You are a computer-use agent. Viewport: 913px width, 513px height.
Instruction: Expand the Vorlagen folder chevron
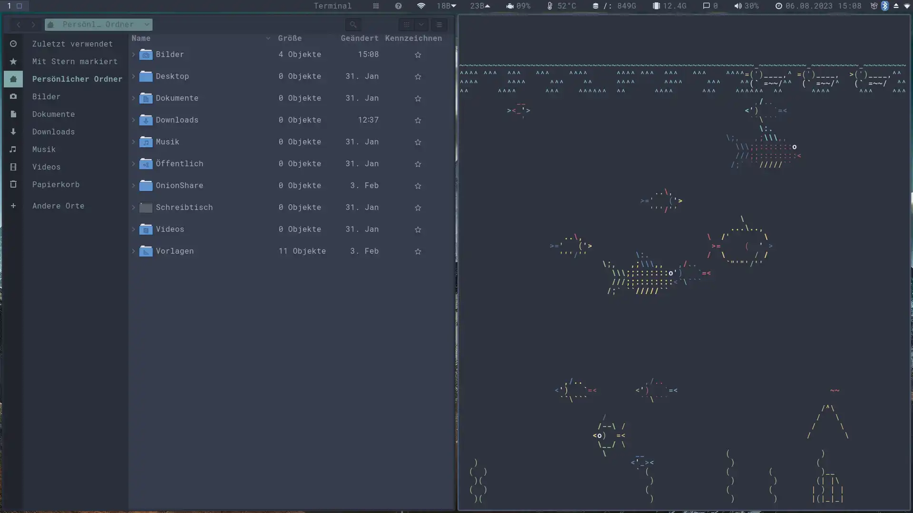coord(134,250)
